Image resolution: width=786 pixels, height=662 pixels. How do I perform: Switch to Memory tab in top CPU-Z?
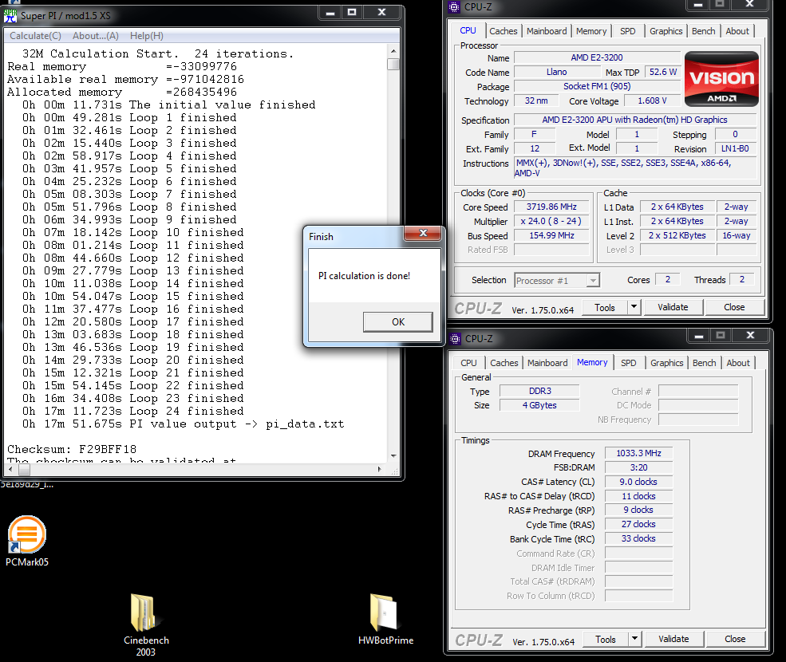[591, 31]
